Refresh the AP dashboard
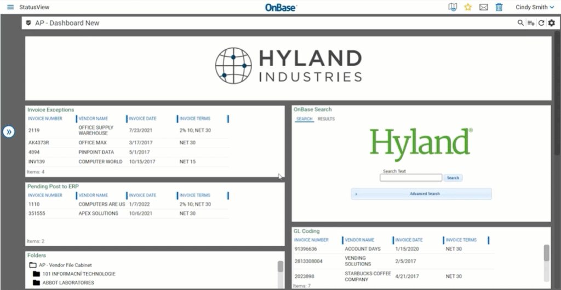561x290 pixels. (x=541, y=23)
